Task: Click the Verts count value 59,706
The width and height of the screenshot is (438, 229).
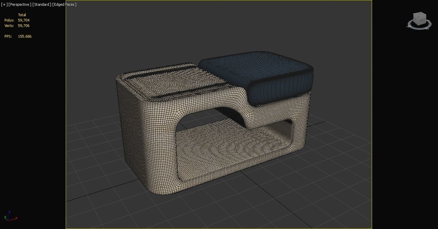Action: (x=24, y=26)
